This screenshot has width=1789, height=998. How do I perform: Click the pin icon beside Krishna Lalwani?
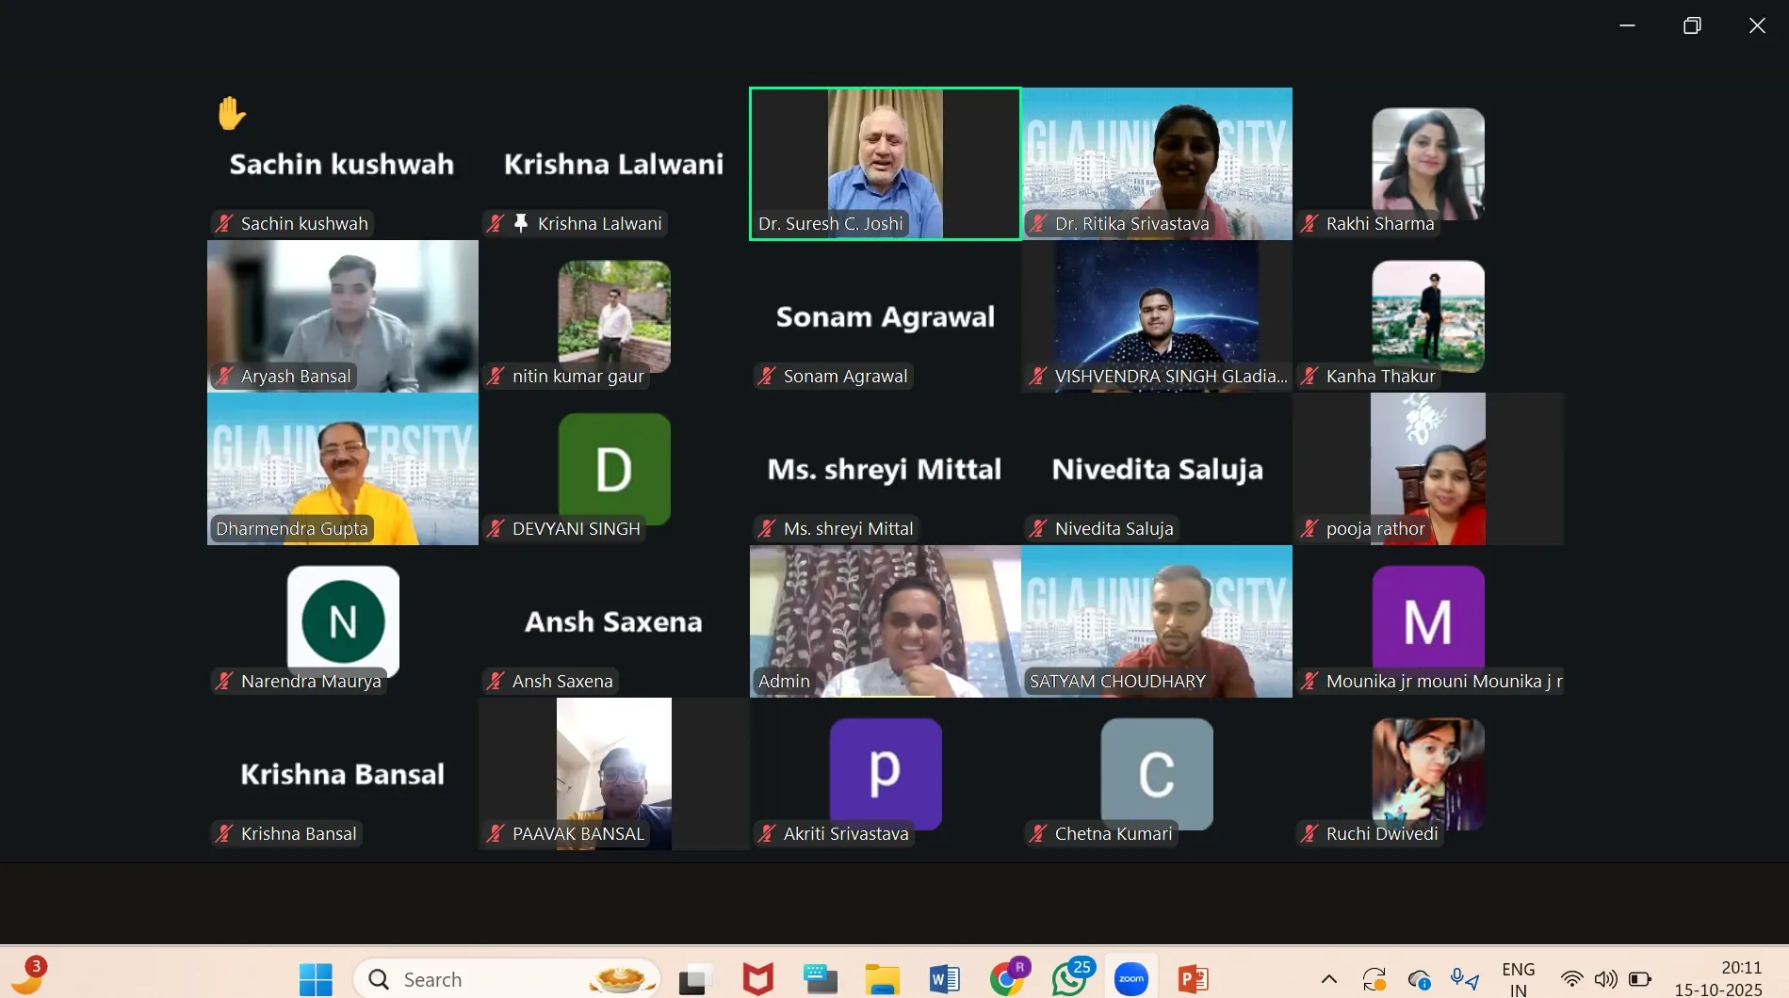(521, 223)
